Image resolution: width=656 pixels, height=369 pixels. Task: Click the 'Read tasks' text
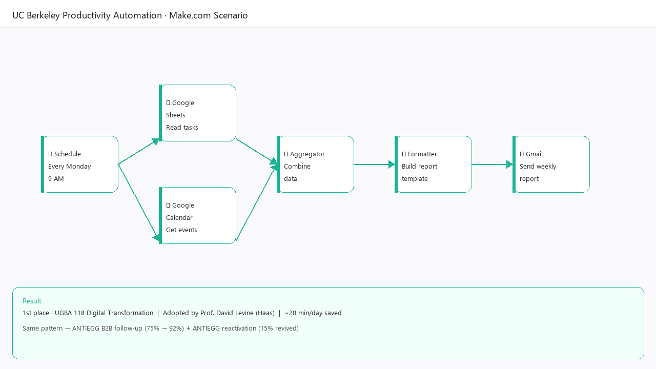click(x=182, y=128)
